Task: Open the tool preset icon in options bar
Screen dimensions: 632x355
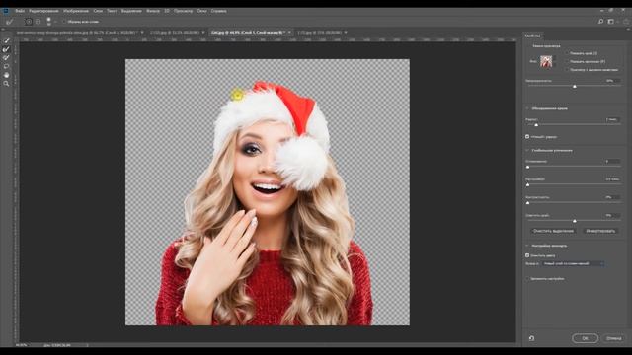Action: (x=10, y=22)
